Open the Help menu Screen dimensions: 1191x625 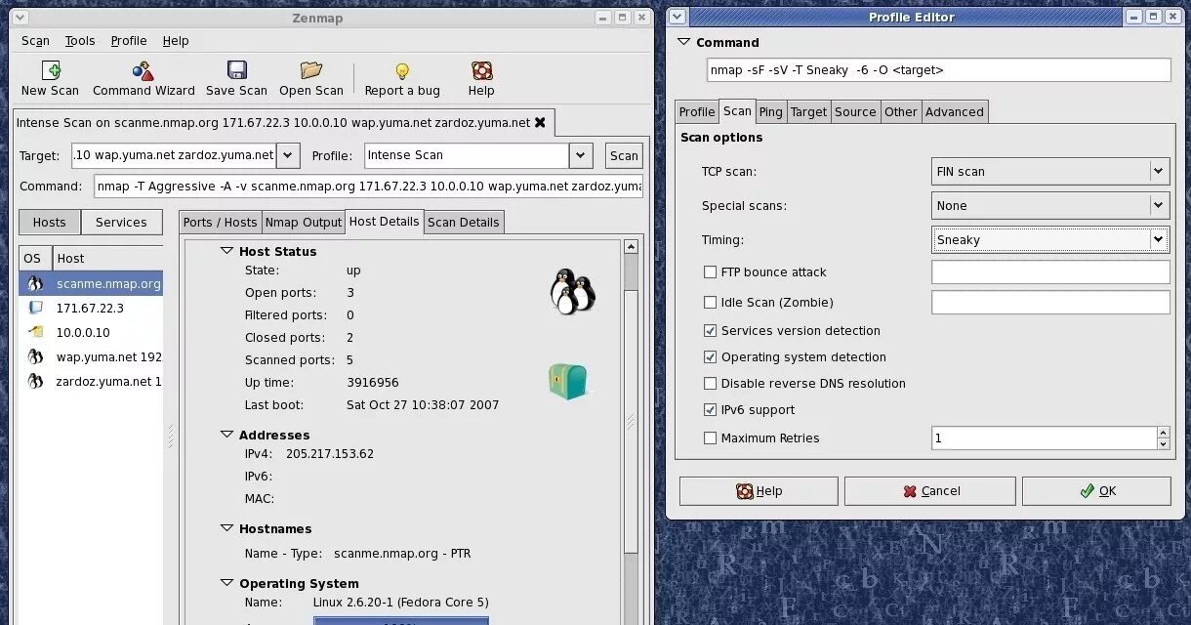tap(176, 41)
